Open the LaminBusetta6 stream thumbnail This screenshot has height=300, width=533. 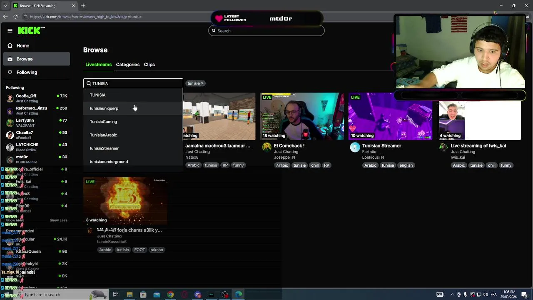(125, 201)
